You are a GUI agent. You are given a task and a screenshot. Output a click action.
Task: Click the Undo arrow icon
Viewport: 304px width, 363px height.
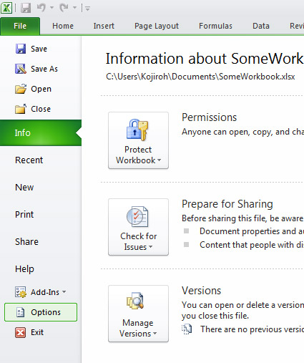coord(41,8)
